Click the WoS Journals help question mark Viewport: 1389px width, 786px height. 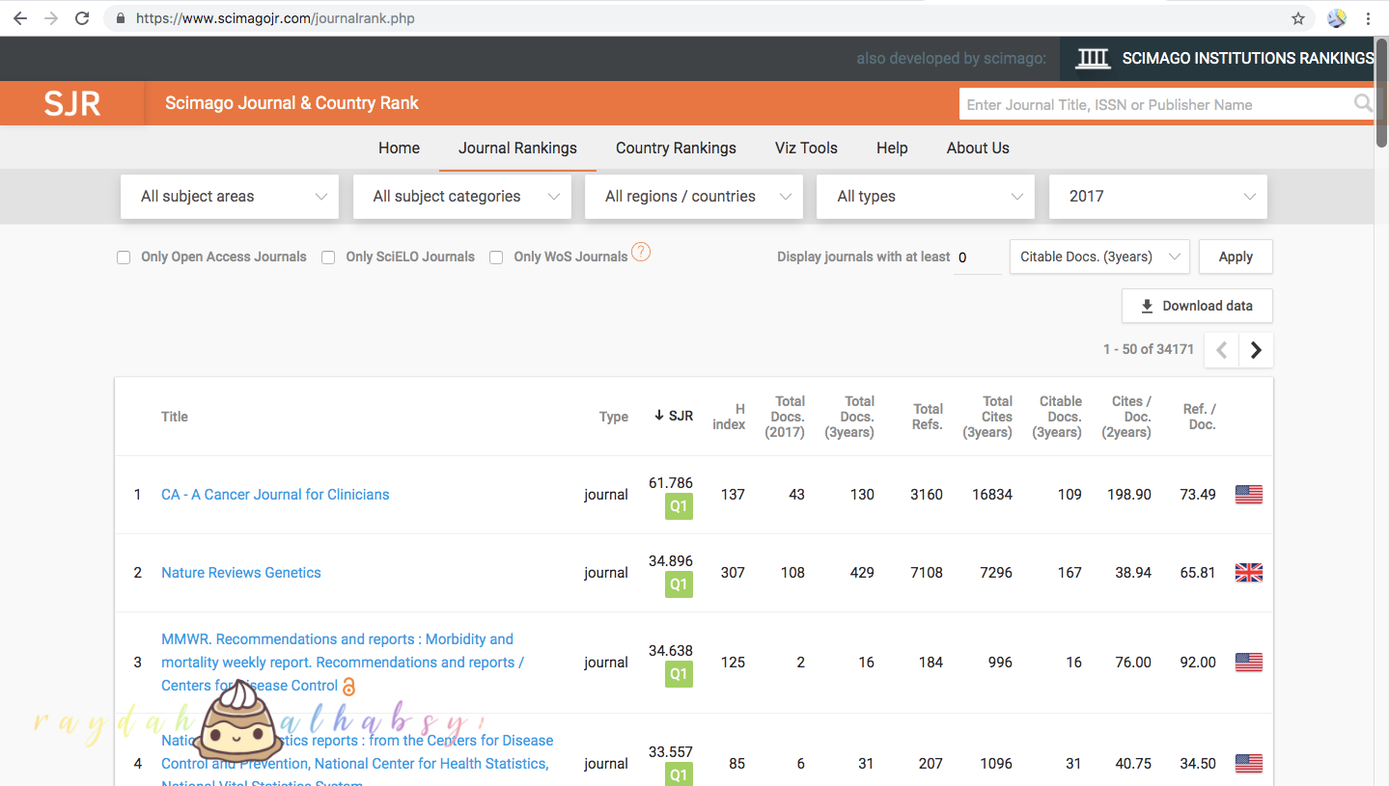click(641, 252)
